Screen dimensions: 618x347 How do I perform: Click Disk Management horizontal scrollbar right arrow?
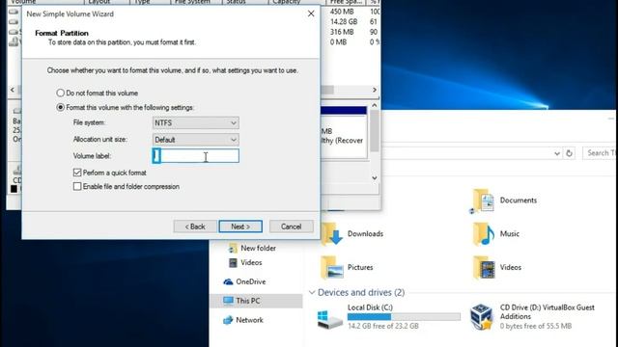pyautogui.click(x=375, y=90)
